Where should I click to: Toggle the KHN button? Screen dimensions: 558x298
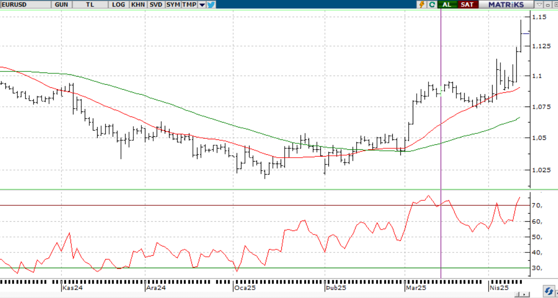138,4
